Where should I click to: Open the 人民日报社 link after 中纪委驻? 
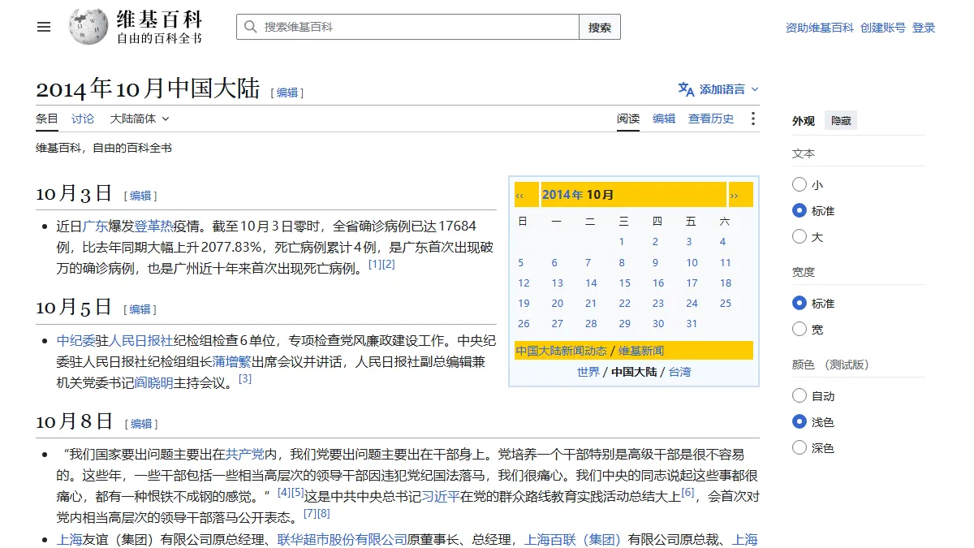point(141,341)
